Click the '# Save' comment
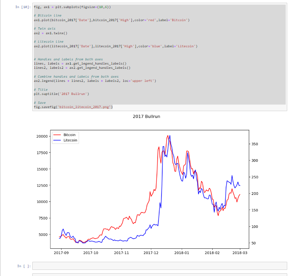293x276 pixels. [x=40, y=103]
